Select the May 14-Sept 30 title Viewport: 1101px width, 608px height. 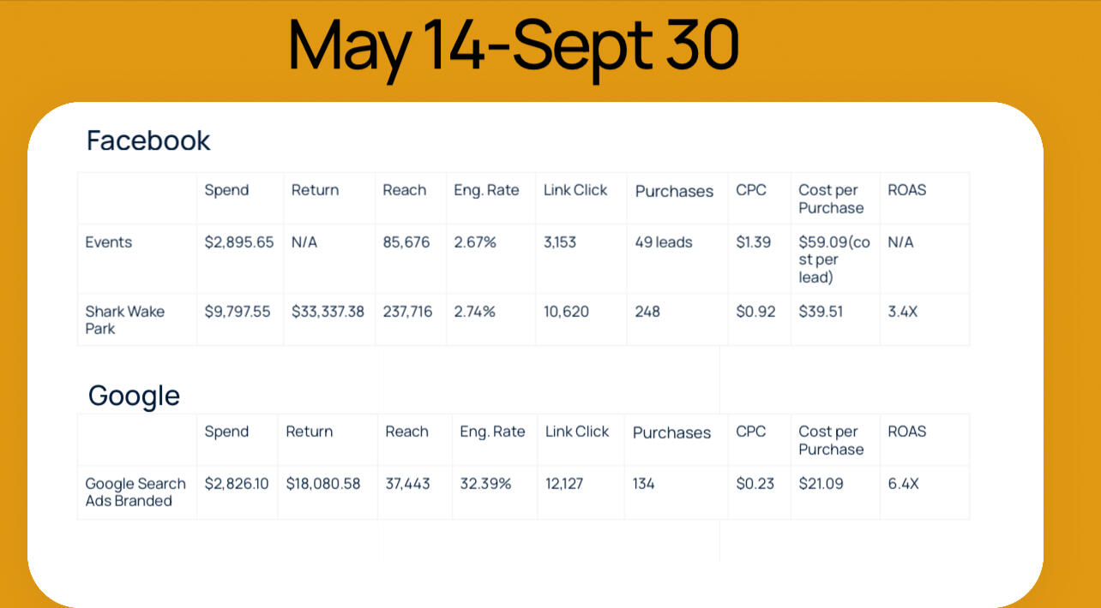pyautogui.click(x=513, y=47)
